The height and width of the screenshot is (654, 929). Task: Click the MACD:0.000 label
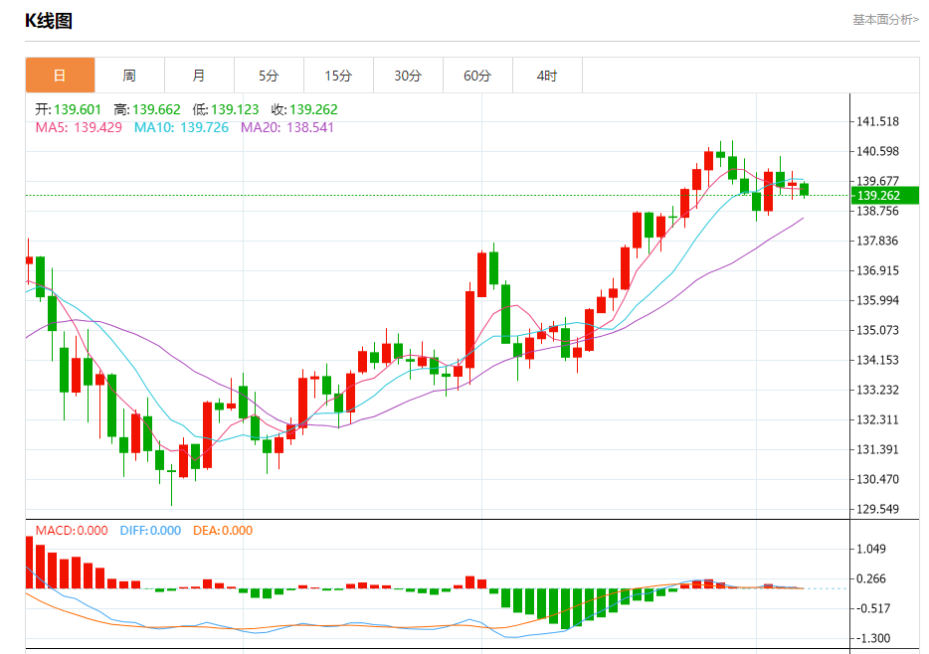72,531
